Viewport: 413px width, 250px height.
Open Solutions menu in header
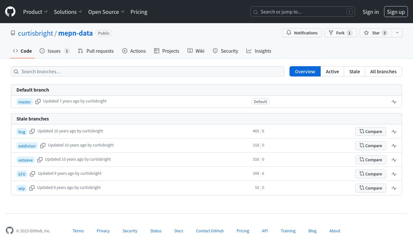coord(68,12)
